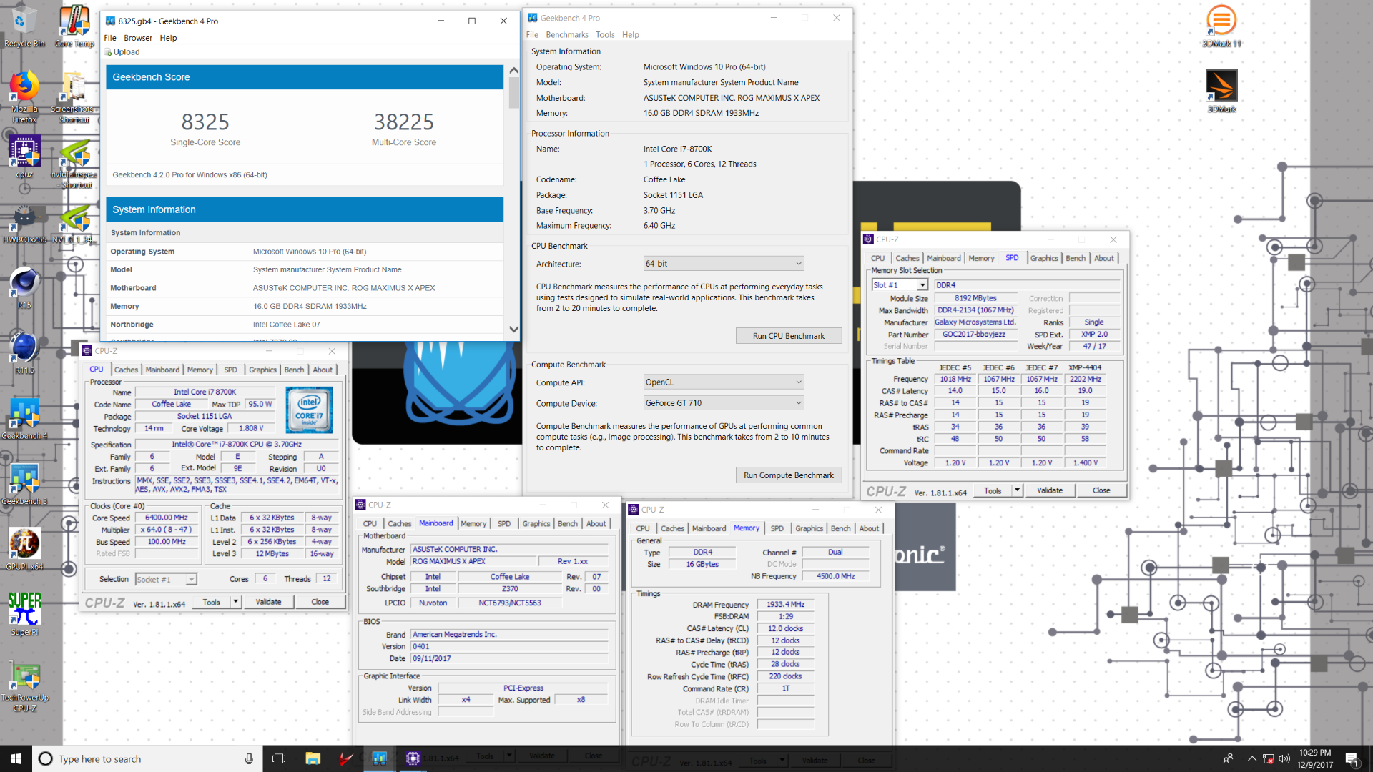Launch Mozilla Firefox from the desktop
The height and width of the screenshot is (772, 1373).
[24, 97]
